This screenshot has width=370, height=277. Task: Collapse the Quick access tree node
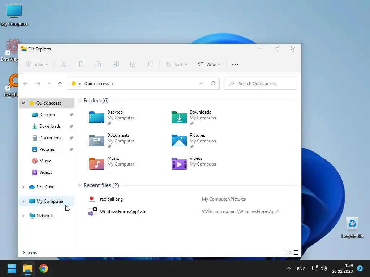click(23, 103)
